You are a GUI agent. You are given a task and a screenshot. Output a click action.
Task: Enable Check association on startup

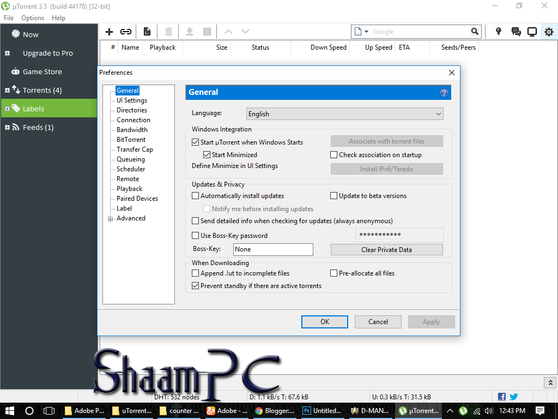coord(333,154)
